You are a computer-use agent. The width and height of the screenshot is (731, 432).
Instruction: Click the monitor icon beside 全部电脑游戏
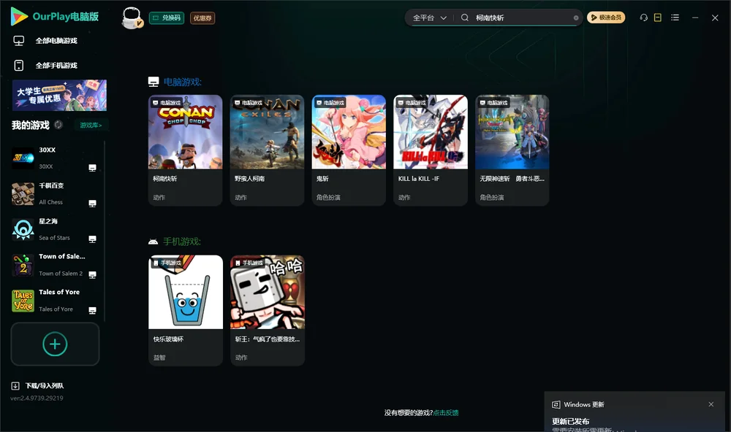click(19, 41)
